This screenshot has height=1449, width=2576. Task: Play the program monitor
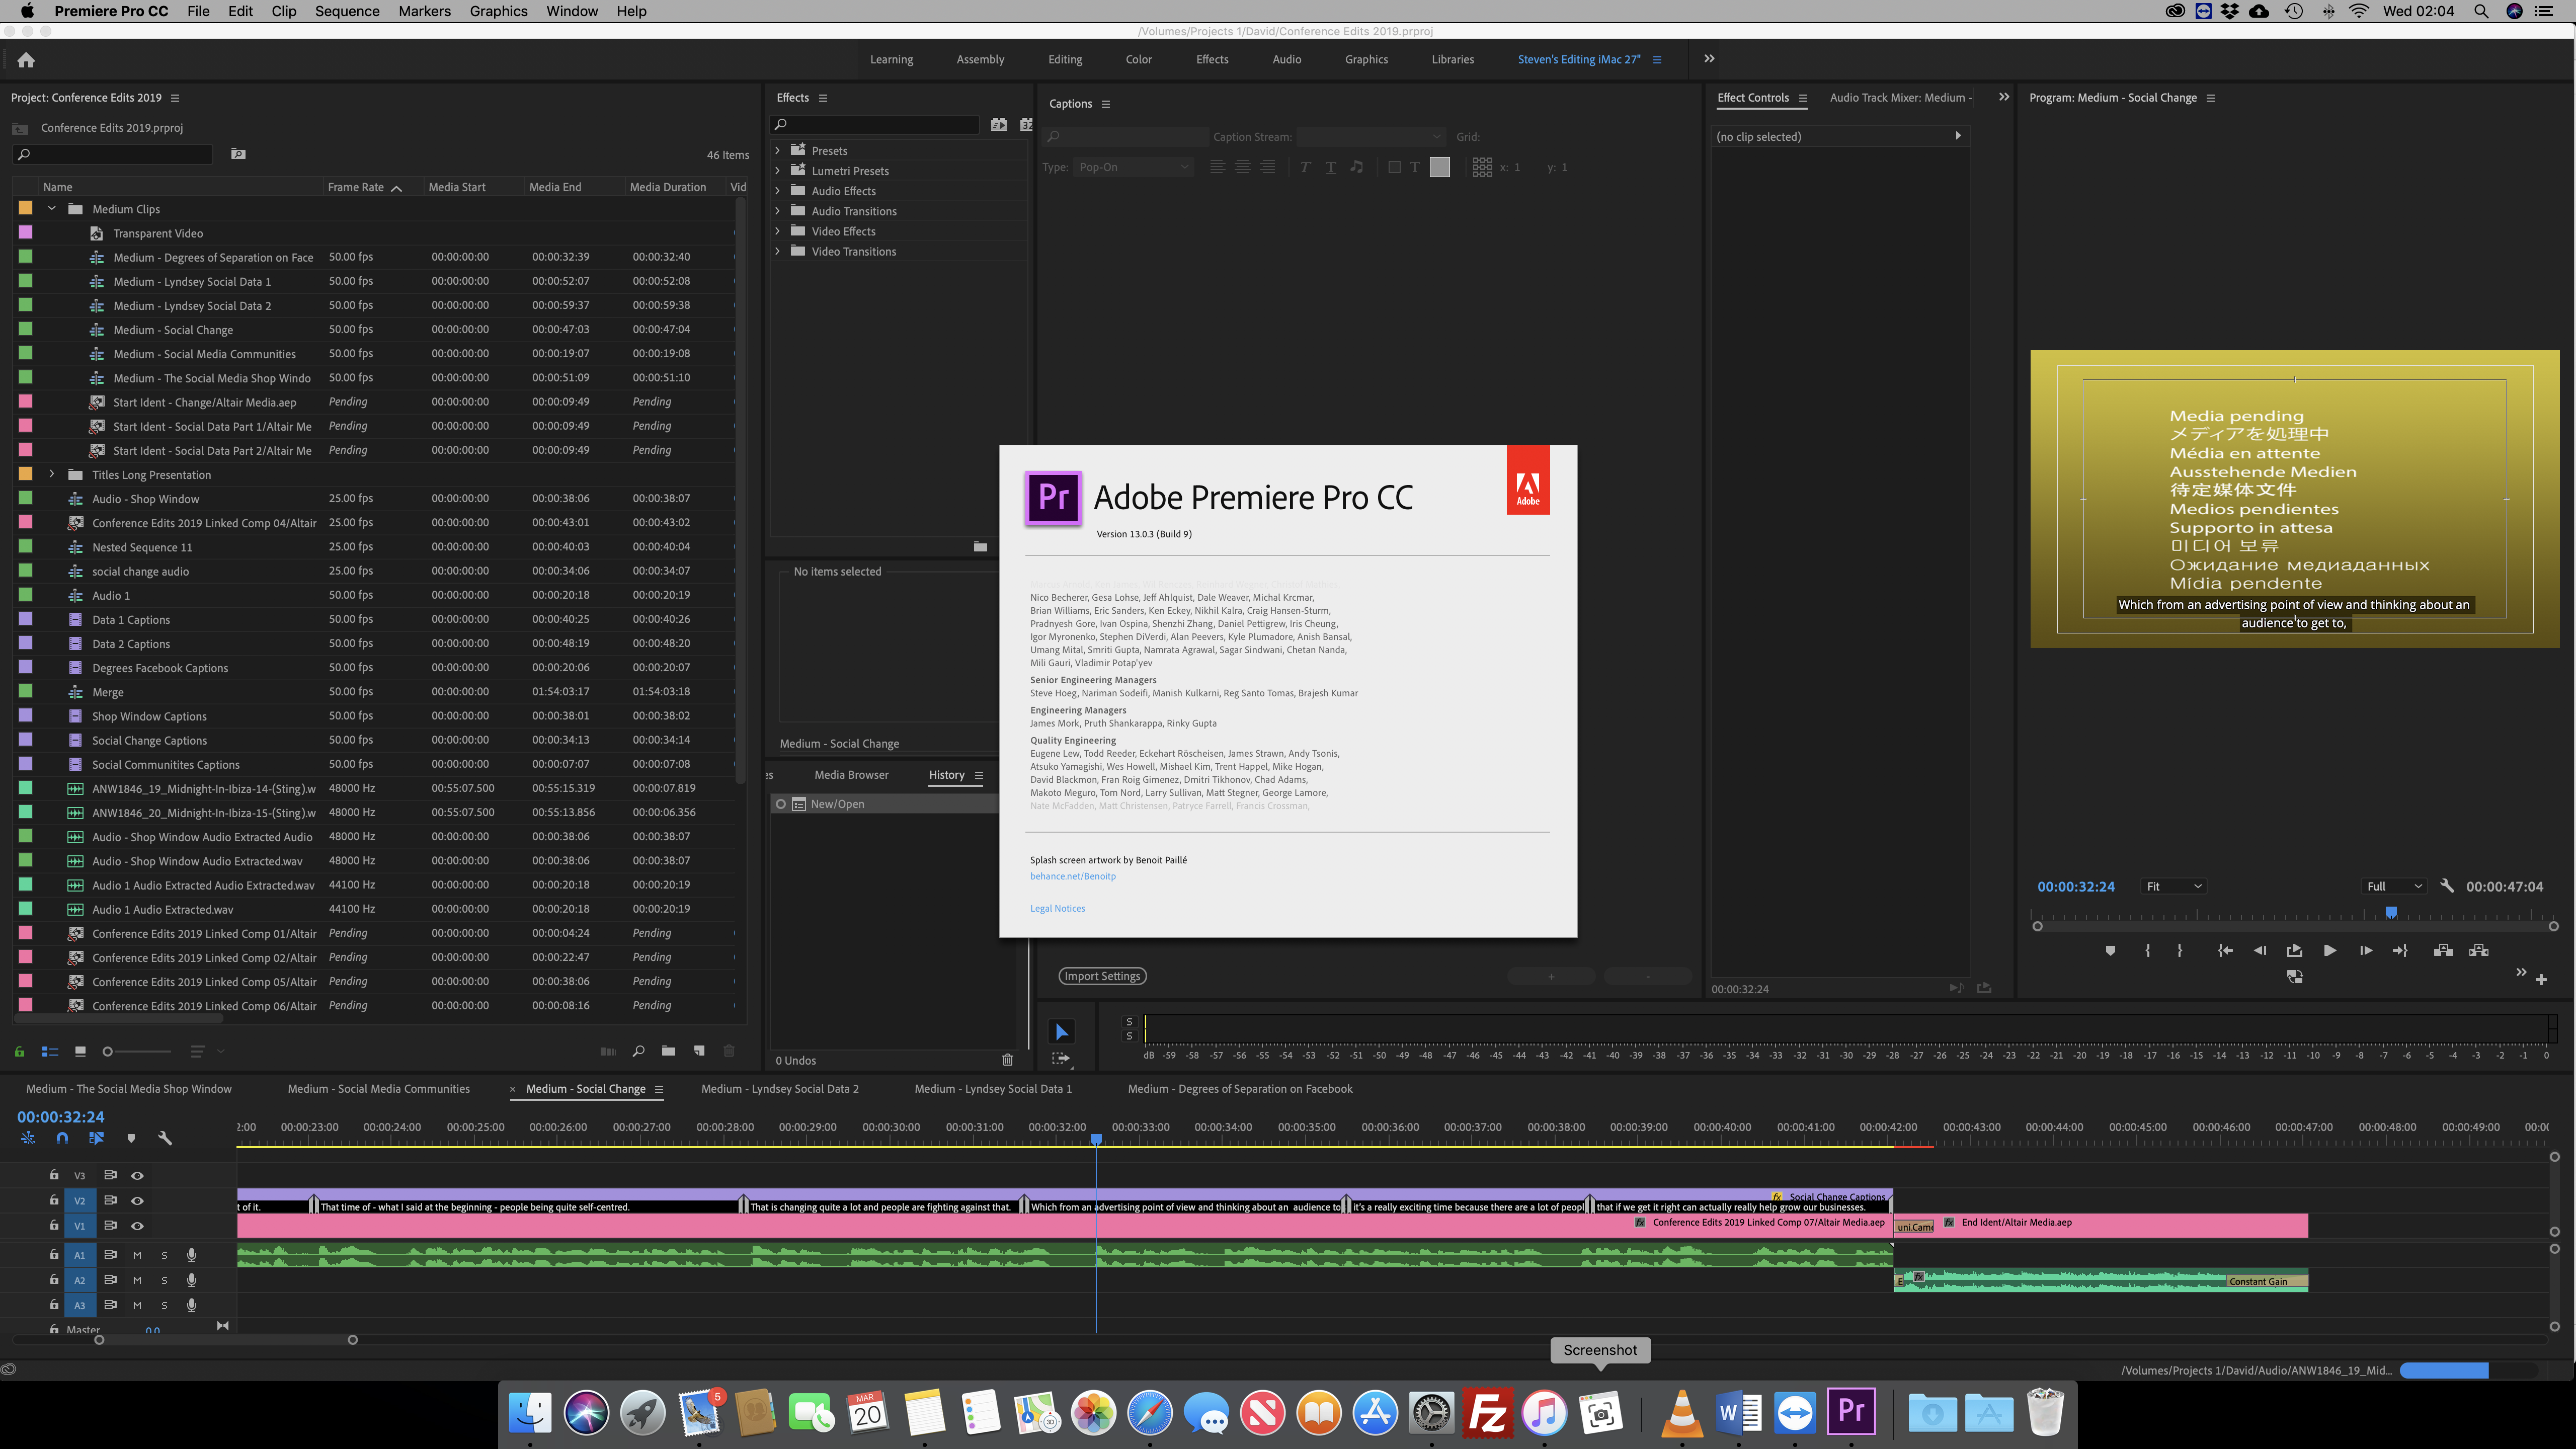click(2329, 951)
